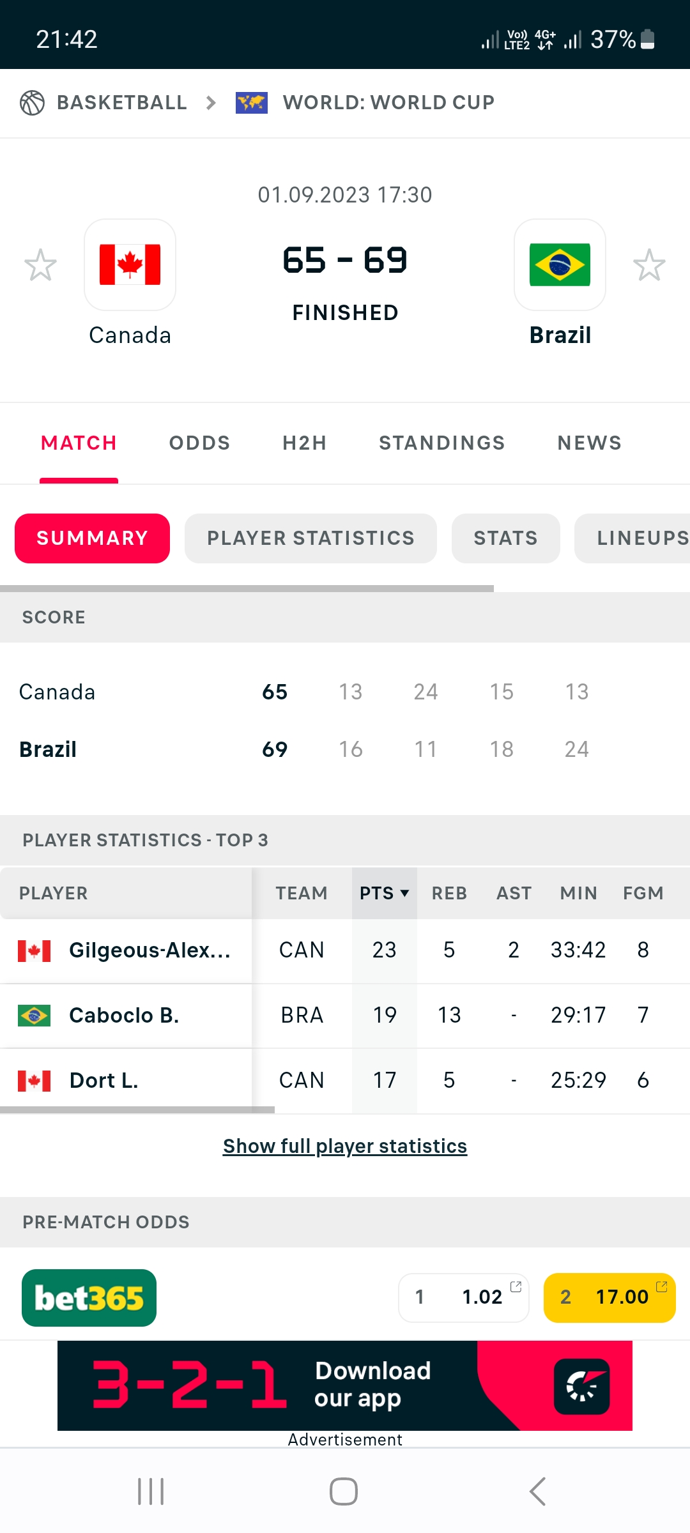Tap the home win odds 1.02
Viewport: 690px width, 1533px height.
pyautogui.click(x=464, y=1297)
